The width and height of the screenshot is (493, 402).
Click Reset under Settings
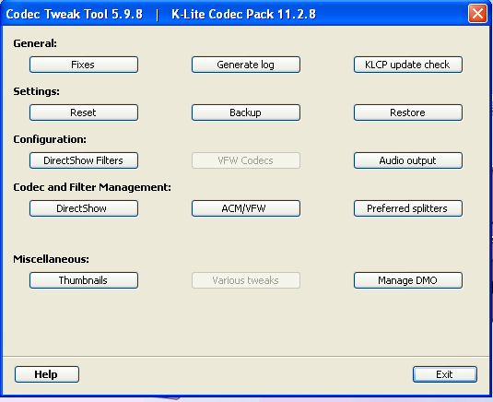[x=84, y=112]
